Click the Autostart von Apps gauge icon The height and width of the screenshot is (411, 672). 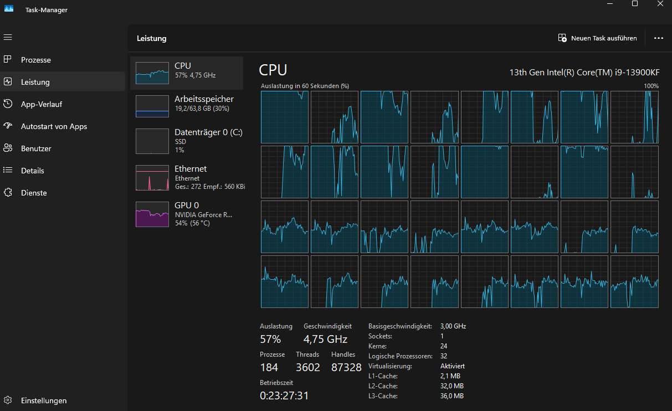point(8,126)
